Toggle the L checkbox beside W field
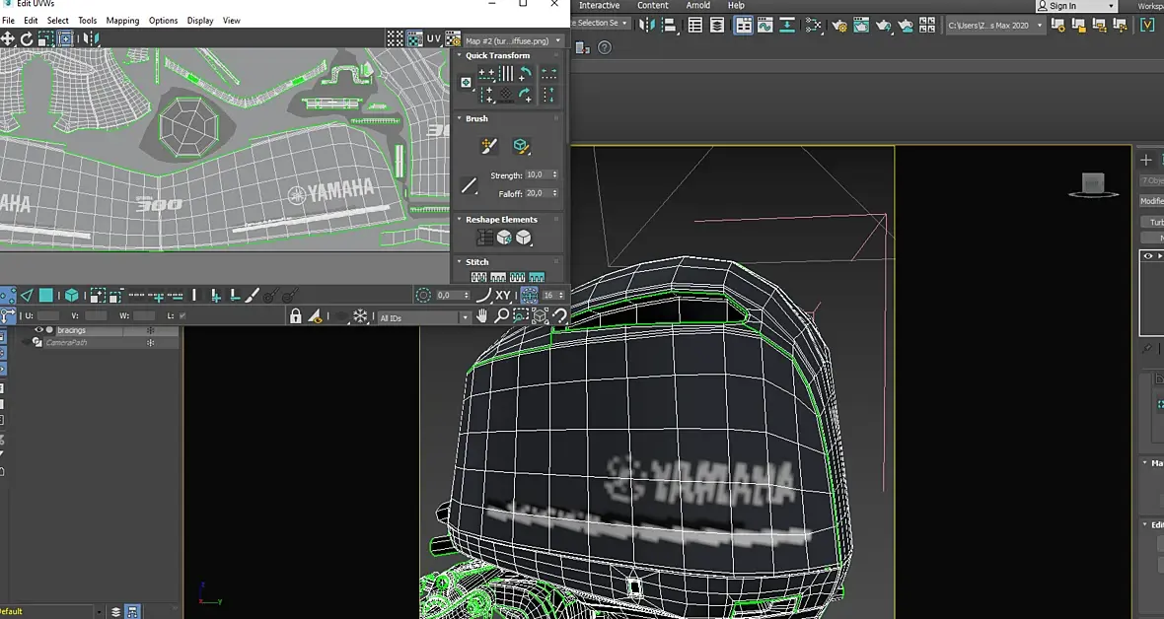Screen dimensions: 1164x619 (x=182, y=316)
